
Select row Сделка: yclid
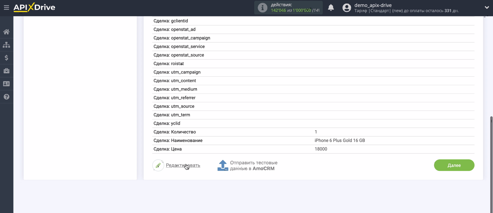click(x=313, y=123)
